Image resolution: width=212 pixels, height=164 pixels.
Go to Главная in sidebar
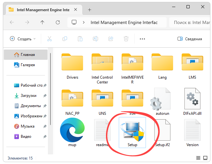point(26,55)
